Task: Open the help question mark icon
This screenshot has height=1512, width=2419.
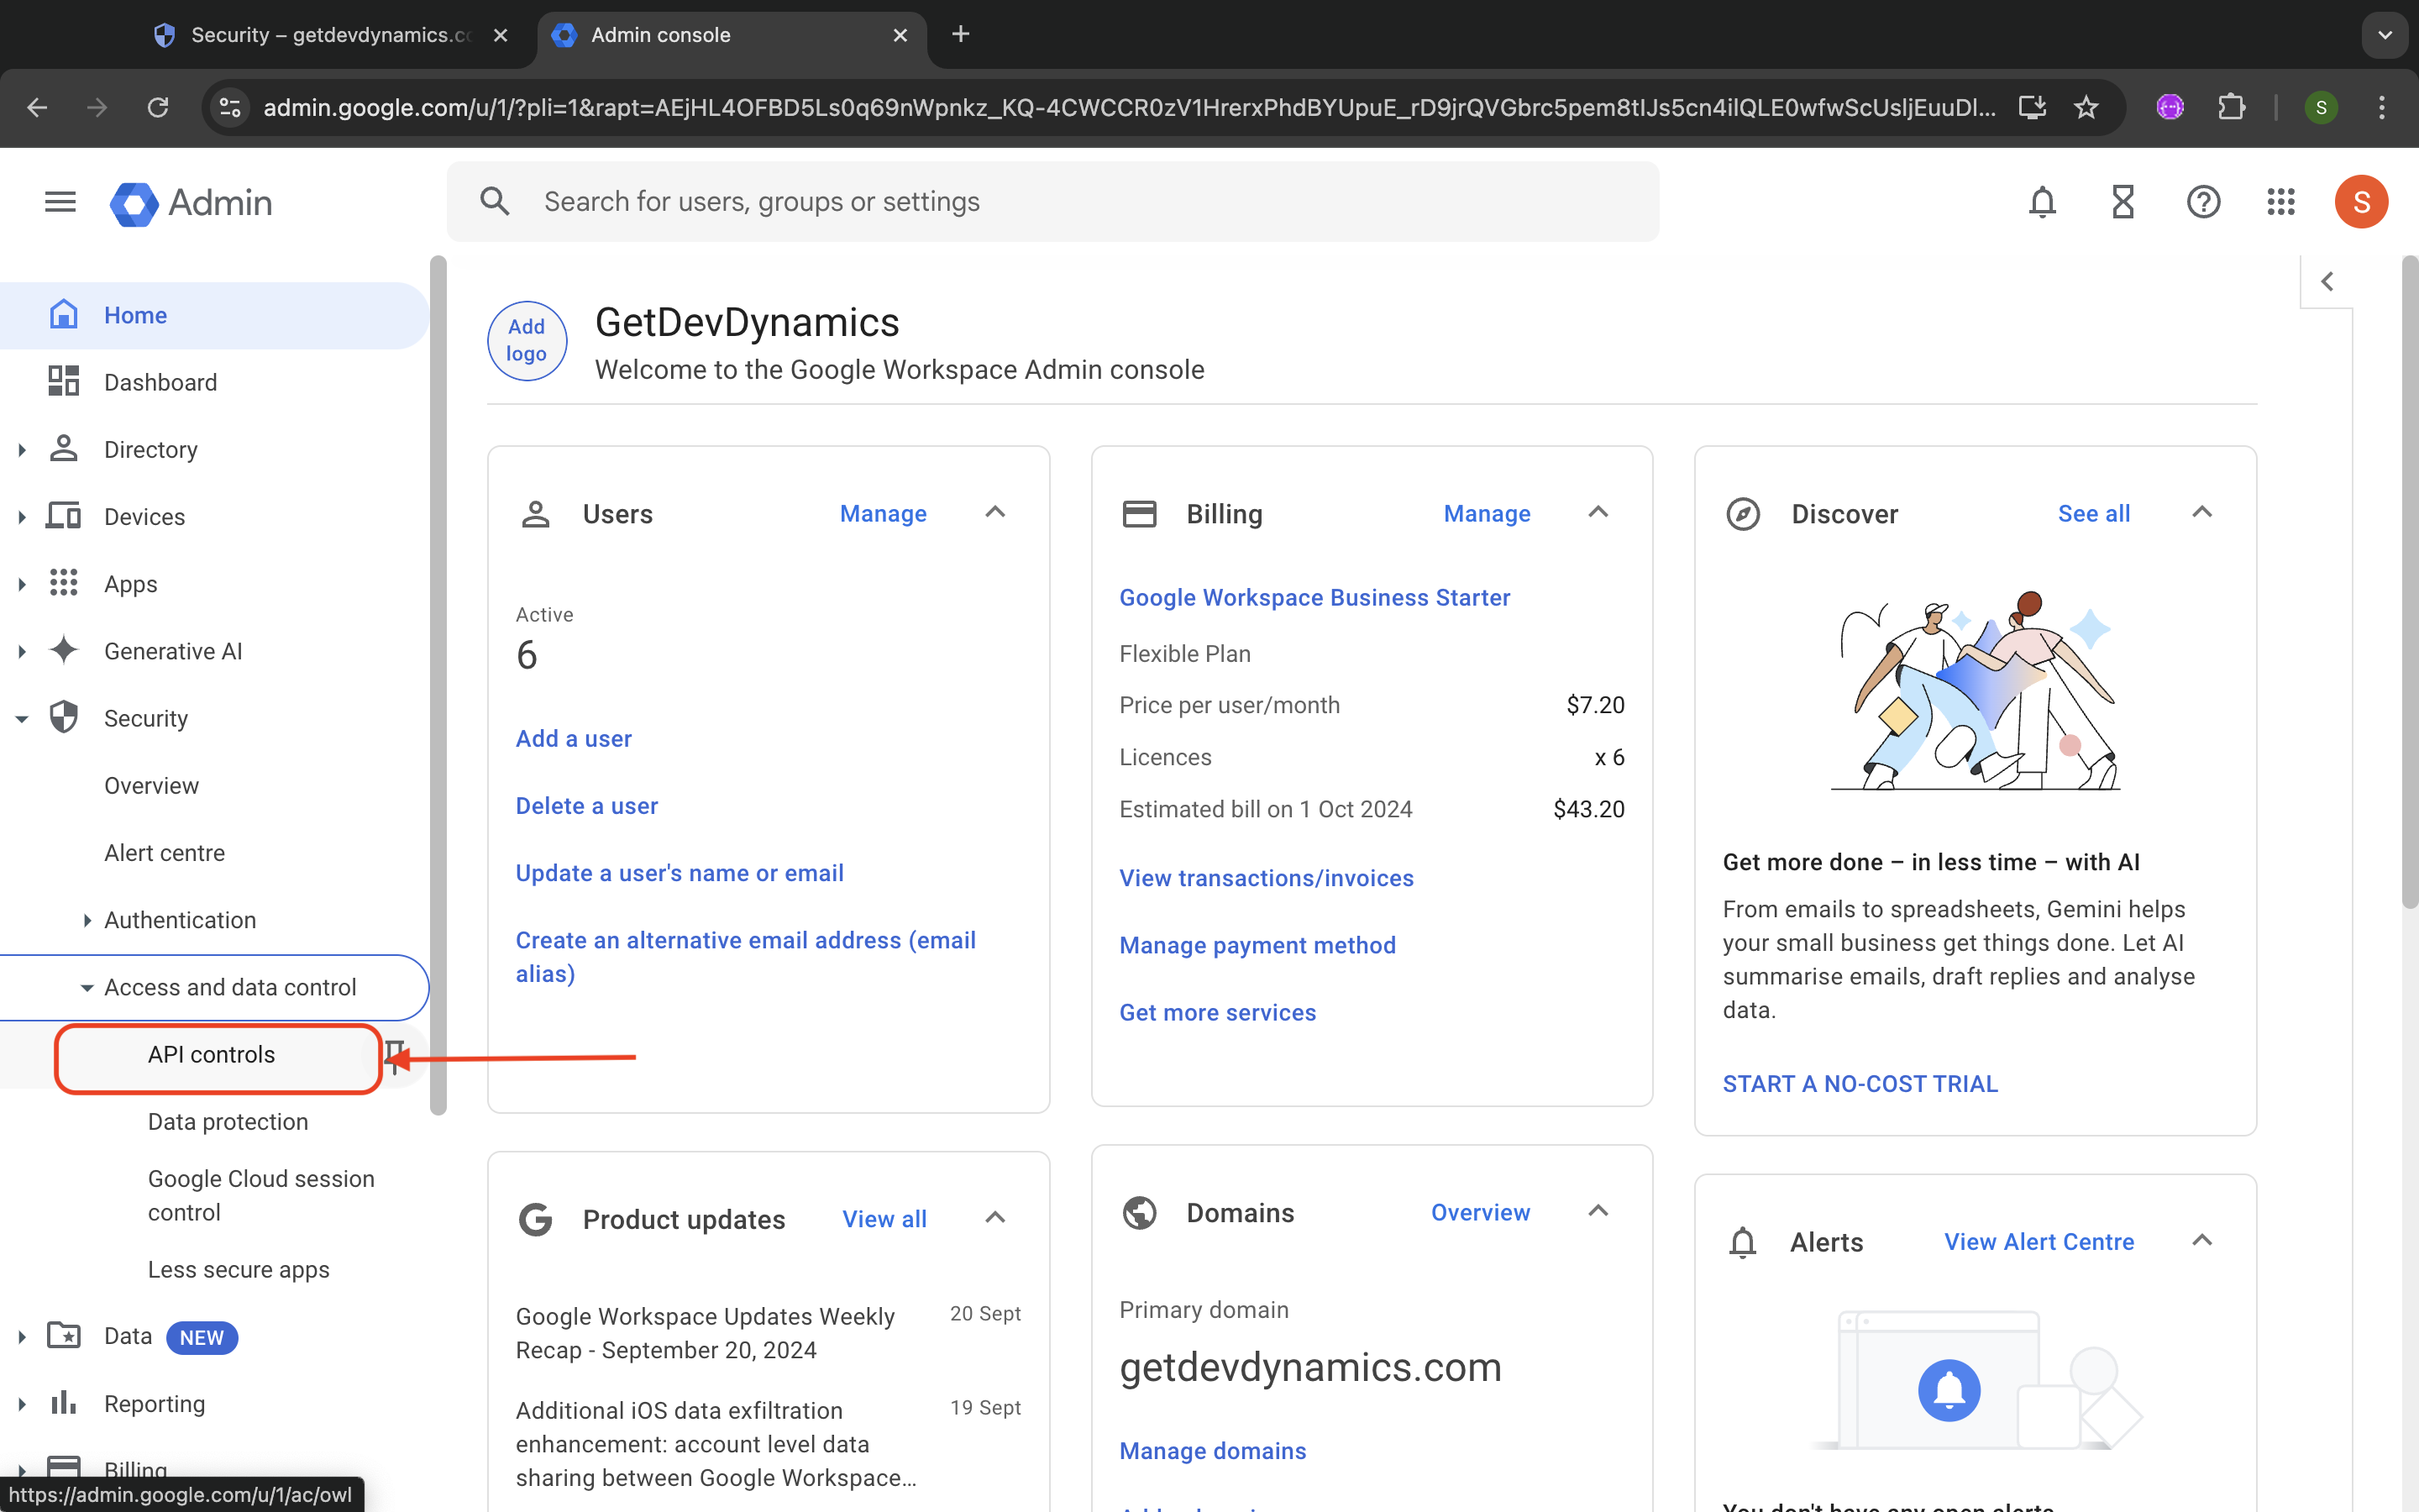Action: click(2203, 202)
